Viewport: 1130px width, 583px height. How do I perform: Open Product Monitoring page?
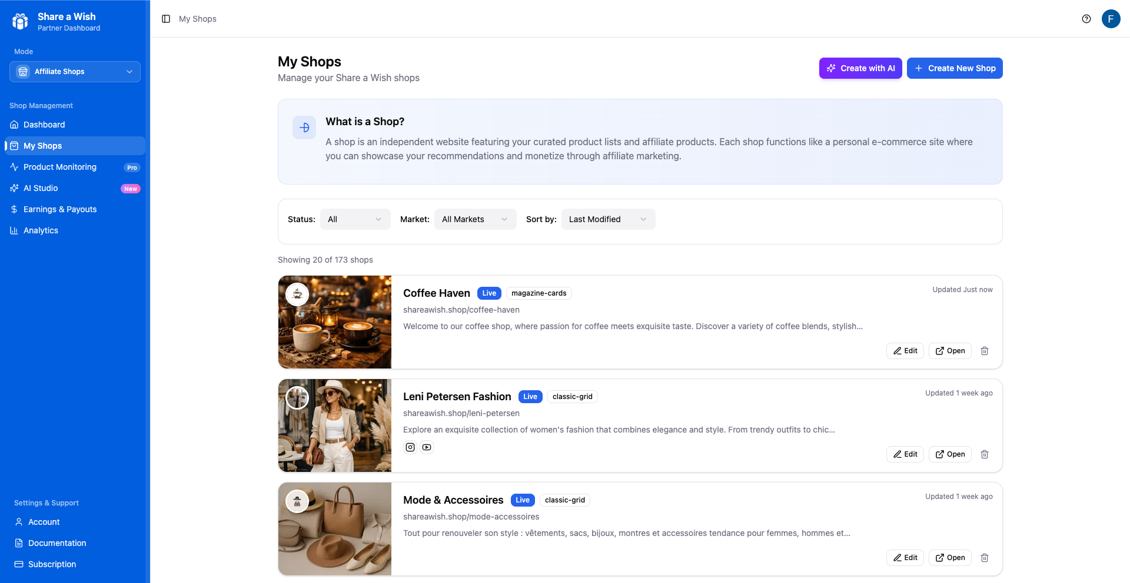75,167
